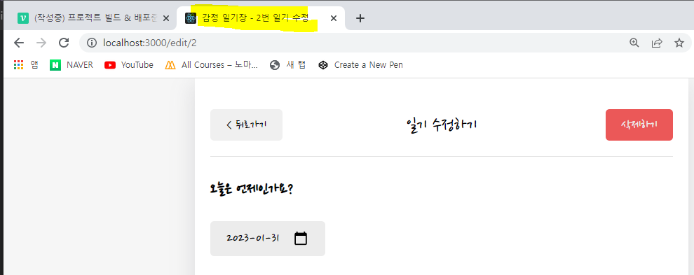
Task: Open the zoom magnifier in address bar
Action: [x=634, y=43]
